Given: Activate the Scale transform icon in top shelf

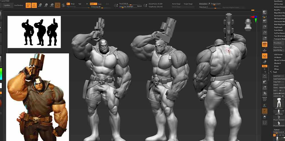Looking at the screenshot, I should click(46, 5).
